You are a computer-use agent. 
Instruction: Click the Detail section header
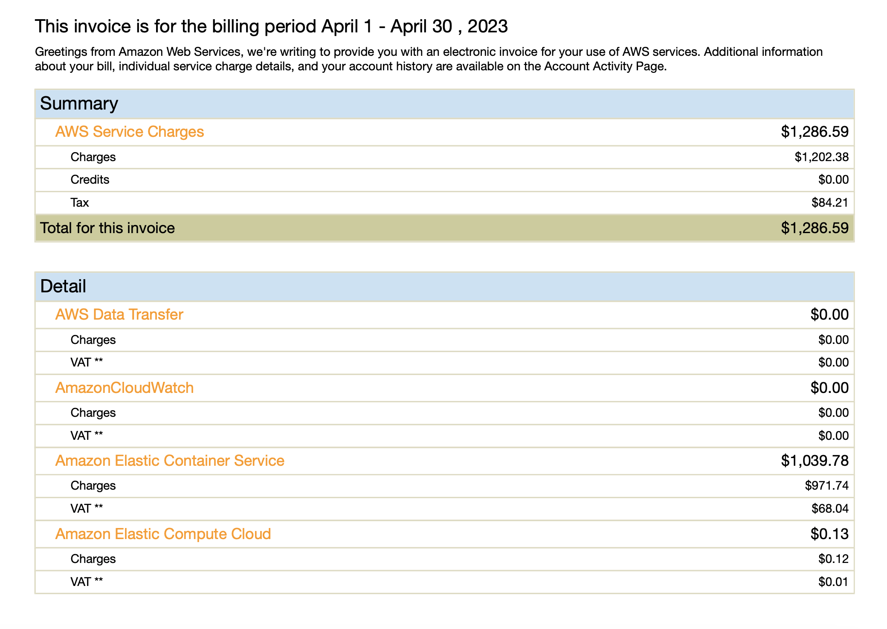(x=444, y=286)
